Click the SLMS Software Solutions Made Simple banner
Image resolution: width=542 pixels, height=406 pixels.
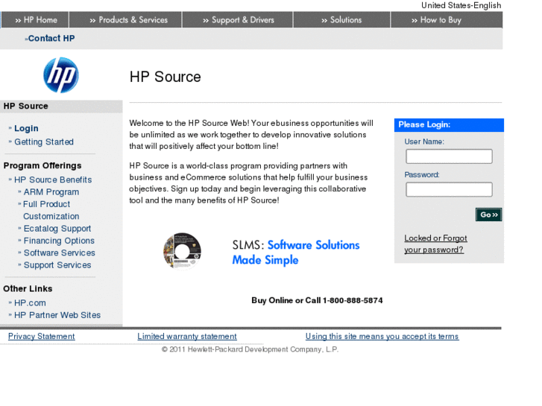click(x=296, y=253)
